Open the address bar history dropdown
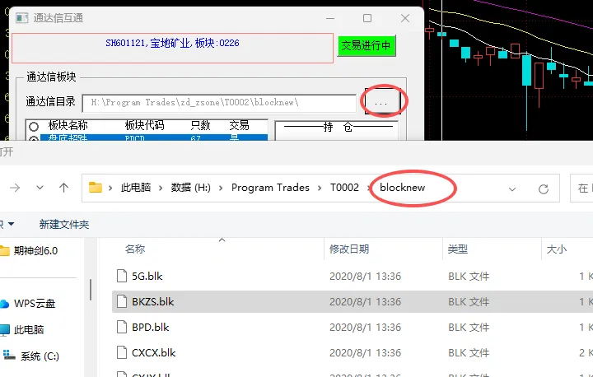Screen dimensions: 593x377 (512, 189)
